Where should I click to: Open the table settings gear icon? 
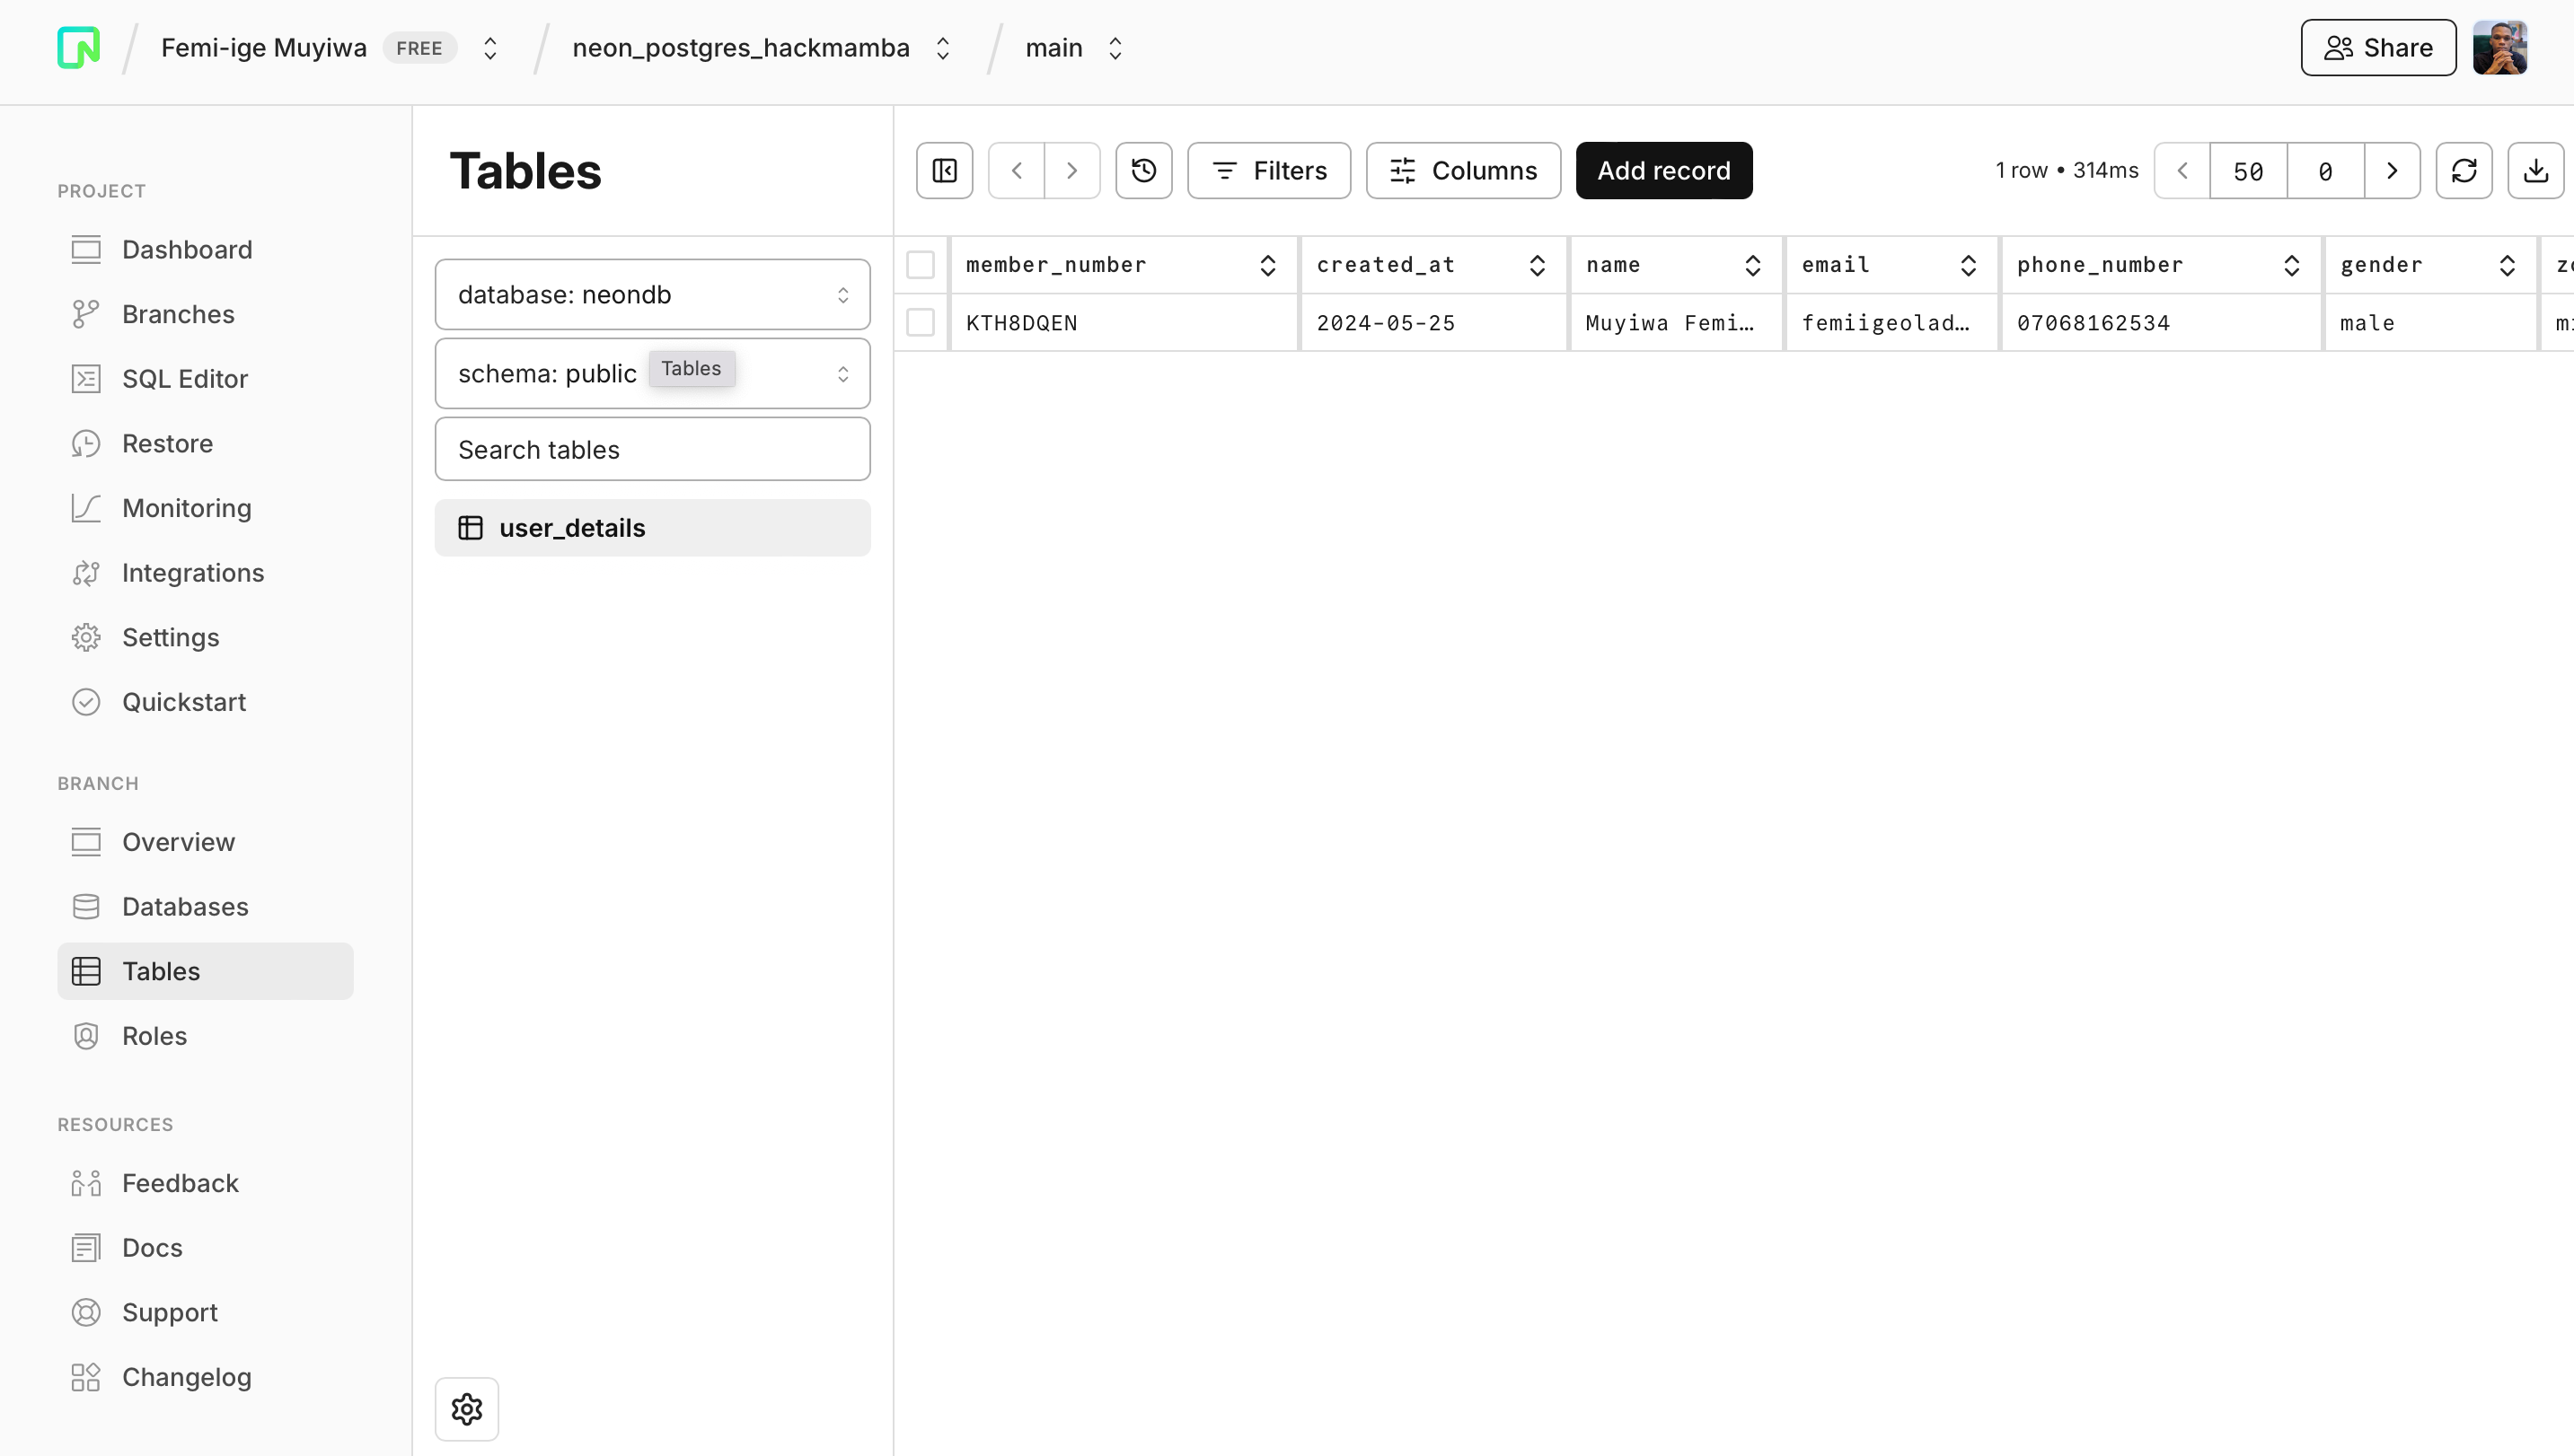(x=466, y=1409)
